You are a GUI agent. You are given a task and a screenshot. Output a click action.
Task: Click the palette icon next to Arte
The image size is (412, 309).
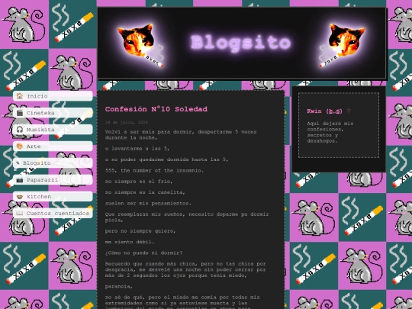pos(20,146)
